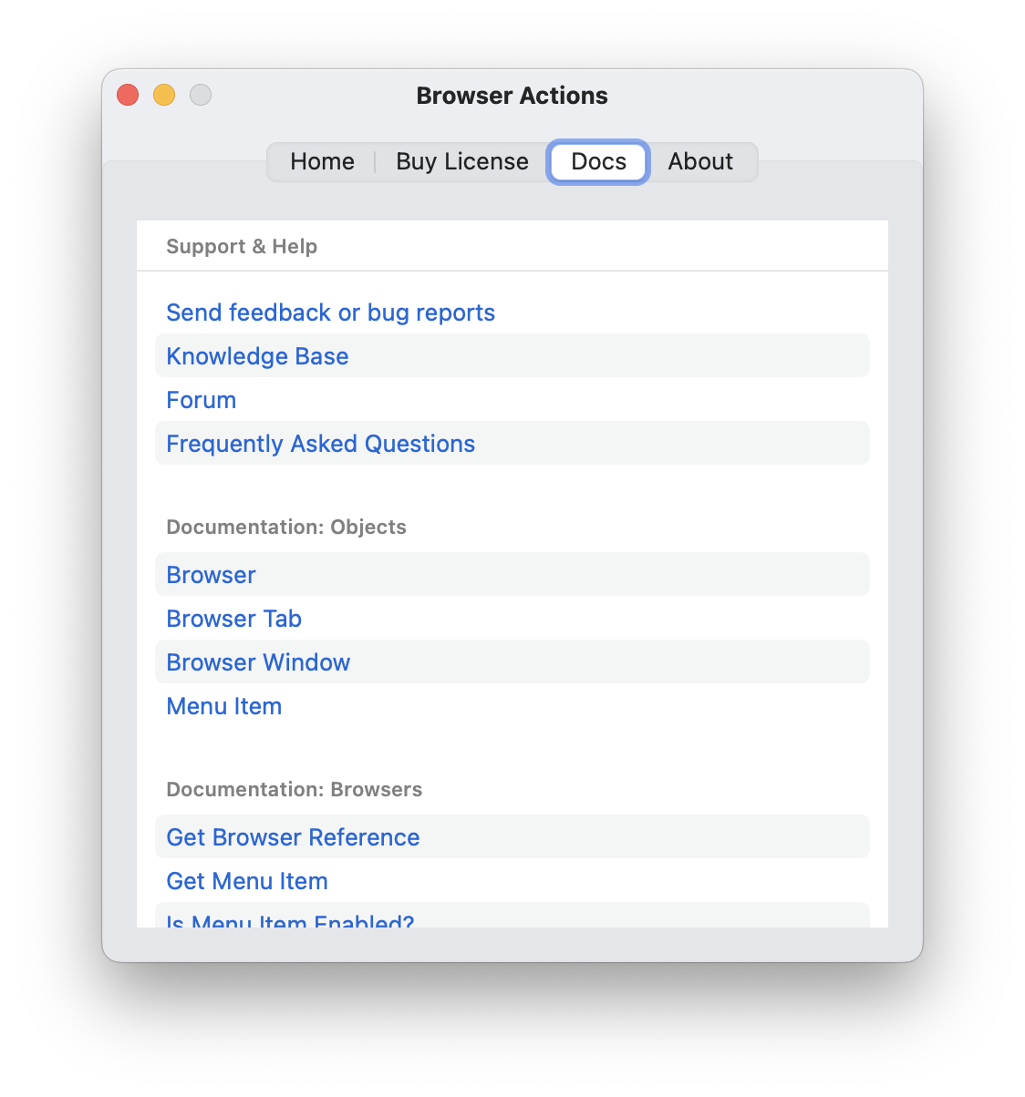Open Frequently Asked Questions
1025x1097 pixels.
pos(320,444)
